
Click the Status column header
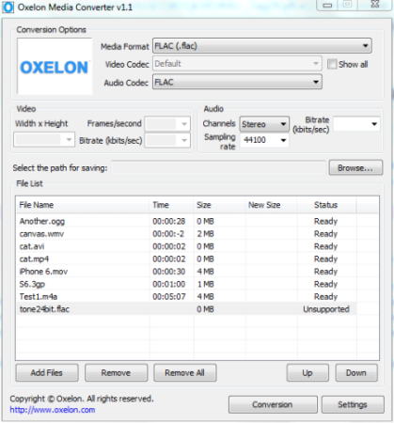(326, 205)
